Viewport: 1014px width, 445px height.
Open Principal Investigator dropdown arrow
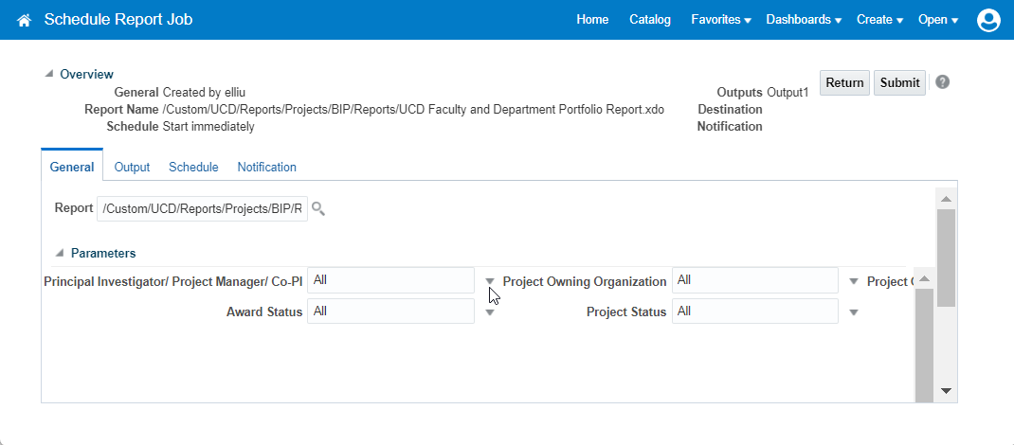[x=490, y=281]
